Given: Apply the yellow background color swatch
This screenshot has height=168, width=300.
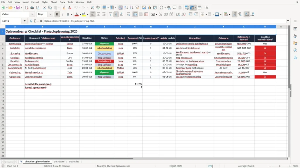Looking at the screenshot, I should point(84,14).
